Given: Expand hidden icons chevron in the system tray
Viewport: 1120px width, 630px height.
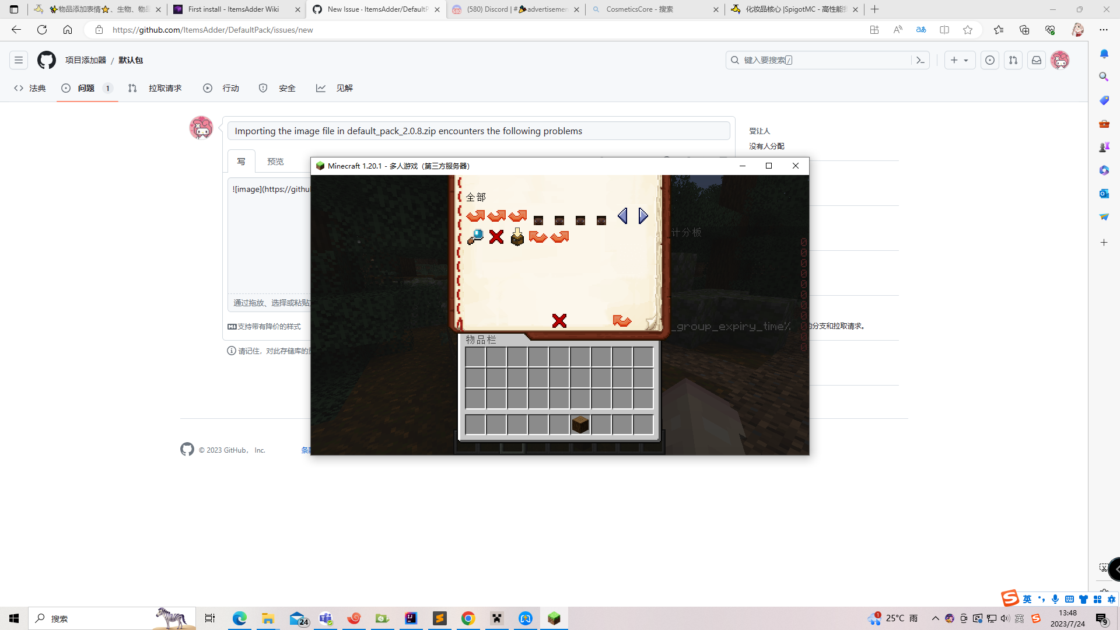Looking at the screenshot, I should (x=936, y=619).
